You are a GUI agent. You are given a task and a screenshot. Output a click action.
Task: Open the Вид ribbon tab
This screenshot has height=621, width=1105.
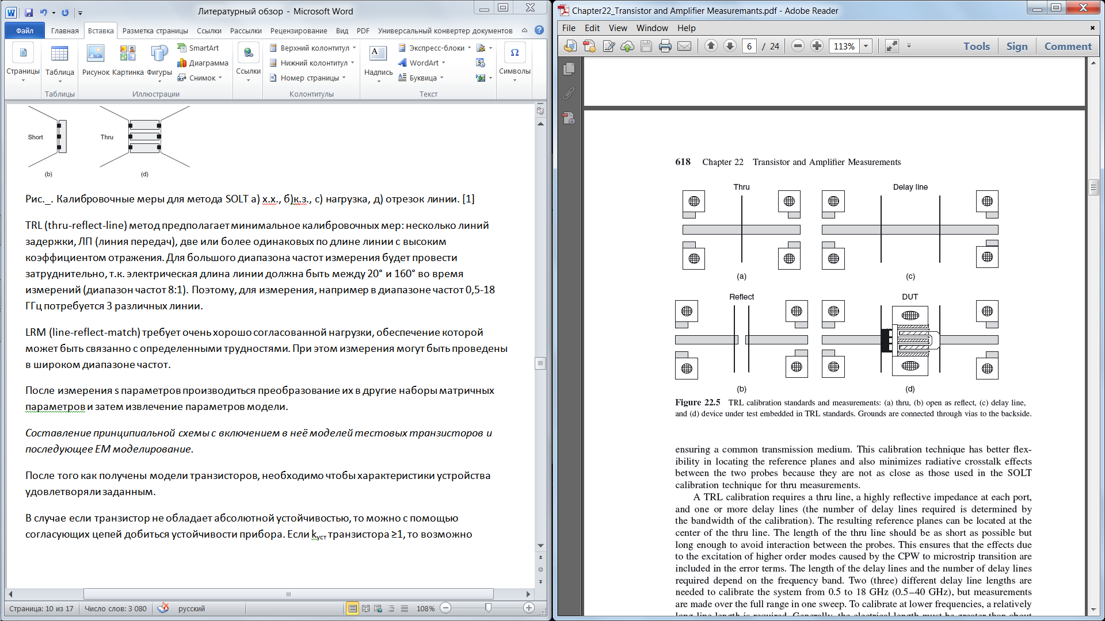[342, 30]
